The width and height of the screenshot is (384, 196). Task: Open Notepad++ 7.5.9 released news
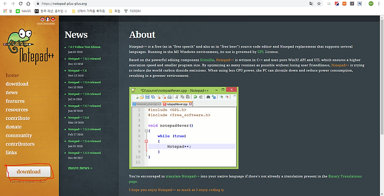(x=84, y=82)
